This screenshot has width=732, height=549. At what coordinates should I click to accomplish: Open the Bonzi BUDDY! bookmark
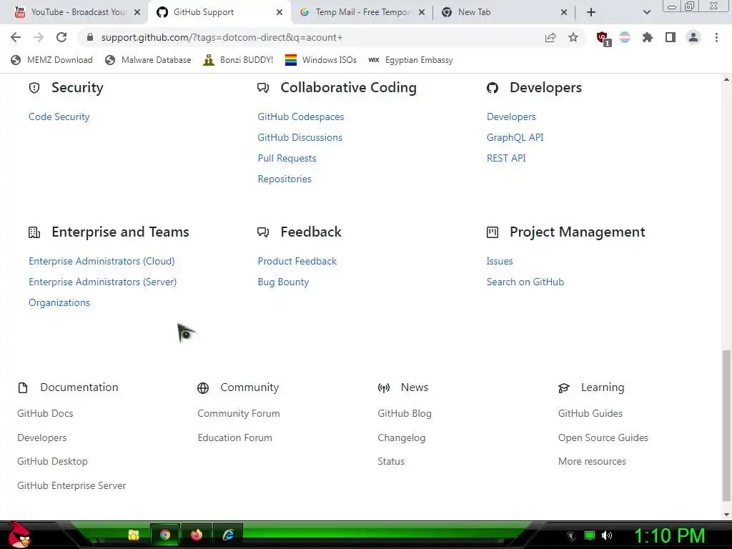[238, 60]
